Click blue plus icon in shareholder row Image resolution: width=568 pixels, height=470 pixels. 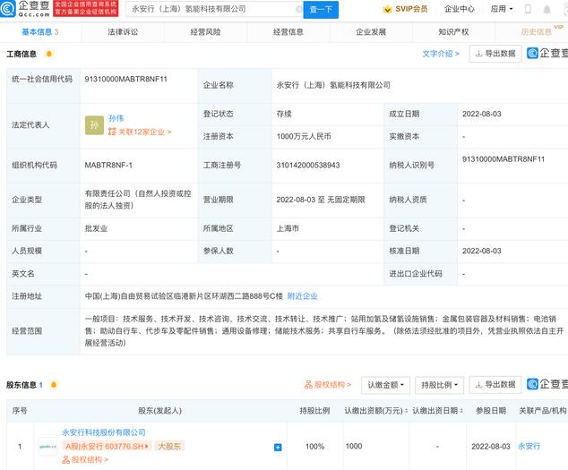click(278, 446)
